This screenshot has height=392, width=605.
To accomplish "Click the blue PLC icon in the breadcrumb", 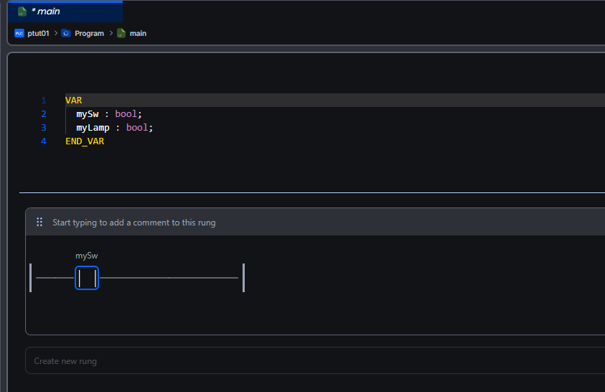I will point(19,33).
